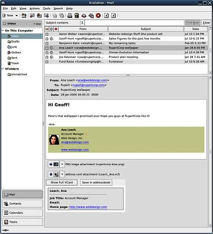The image size is (213, 234).
Task: Collapse the VFolders tree section
Action: [x=3, y=69]
